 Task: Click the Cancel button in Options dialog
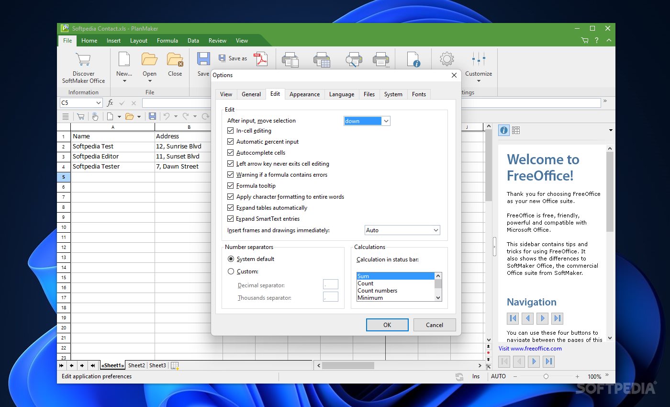[x=435, y=325]
